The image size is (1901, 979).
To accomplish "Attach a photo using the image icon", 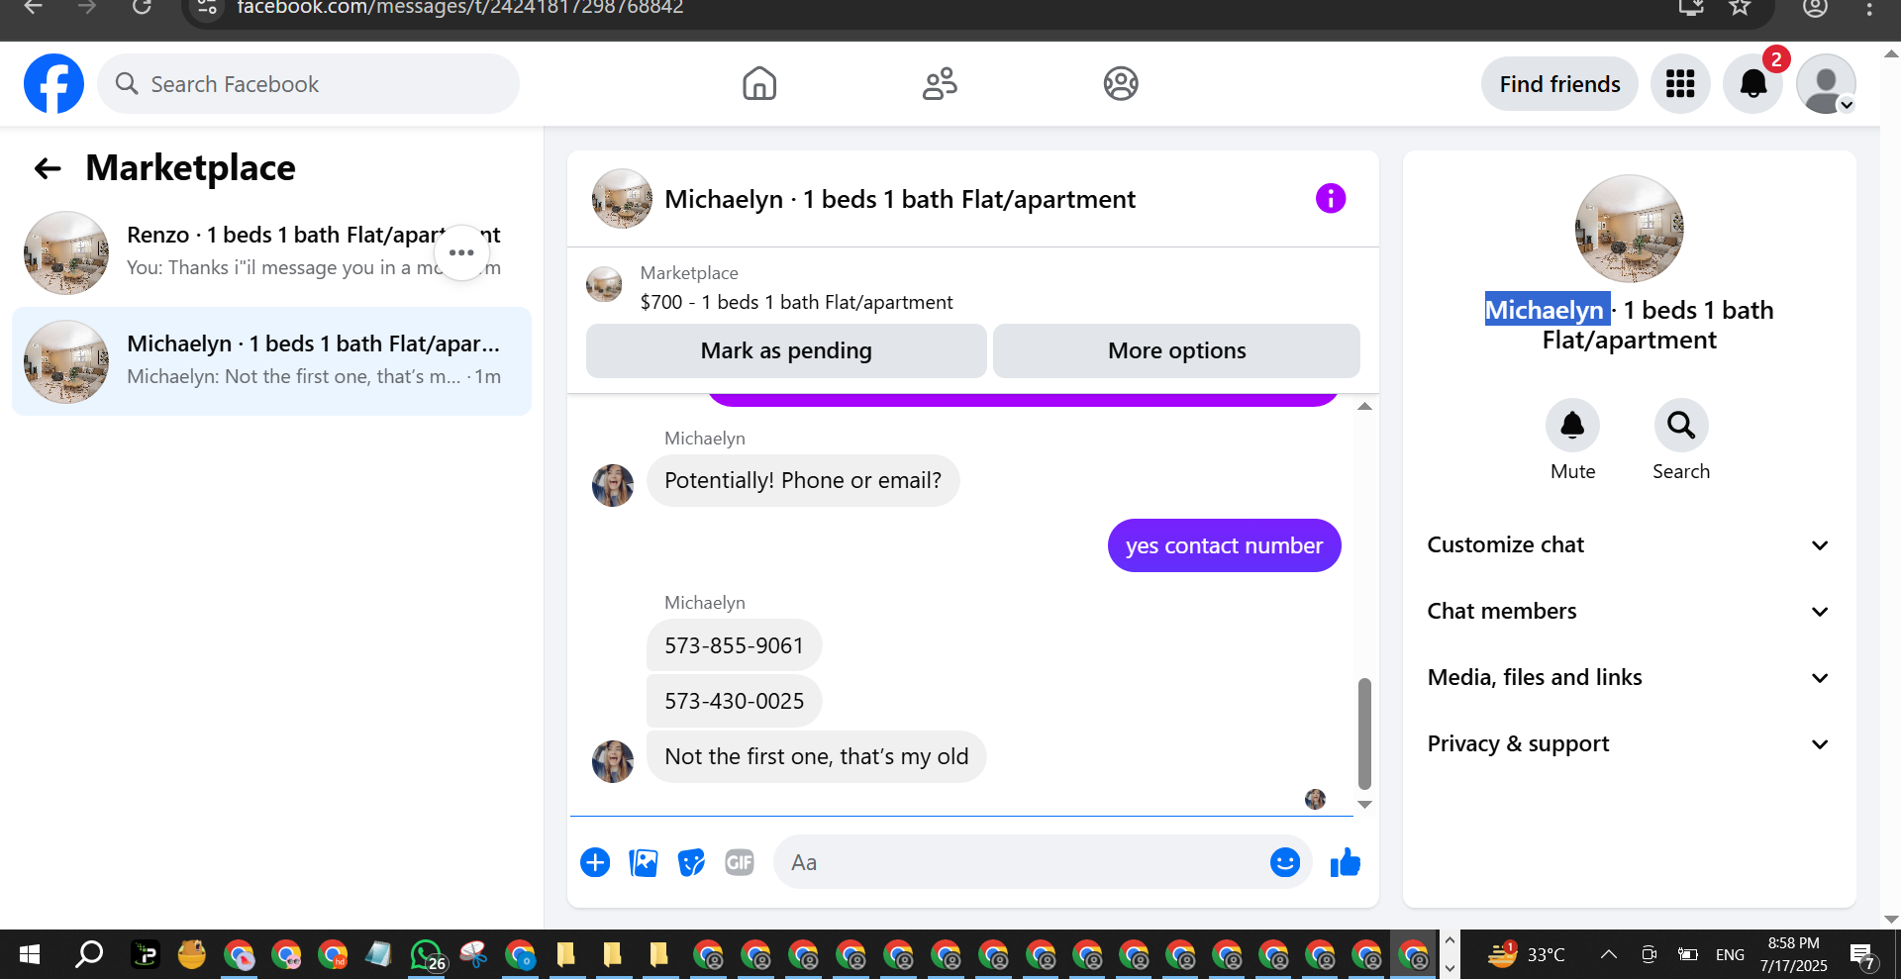I will tap(644, 863).
